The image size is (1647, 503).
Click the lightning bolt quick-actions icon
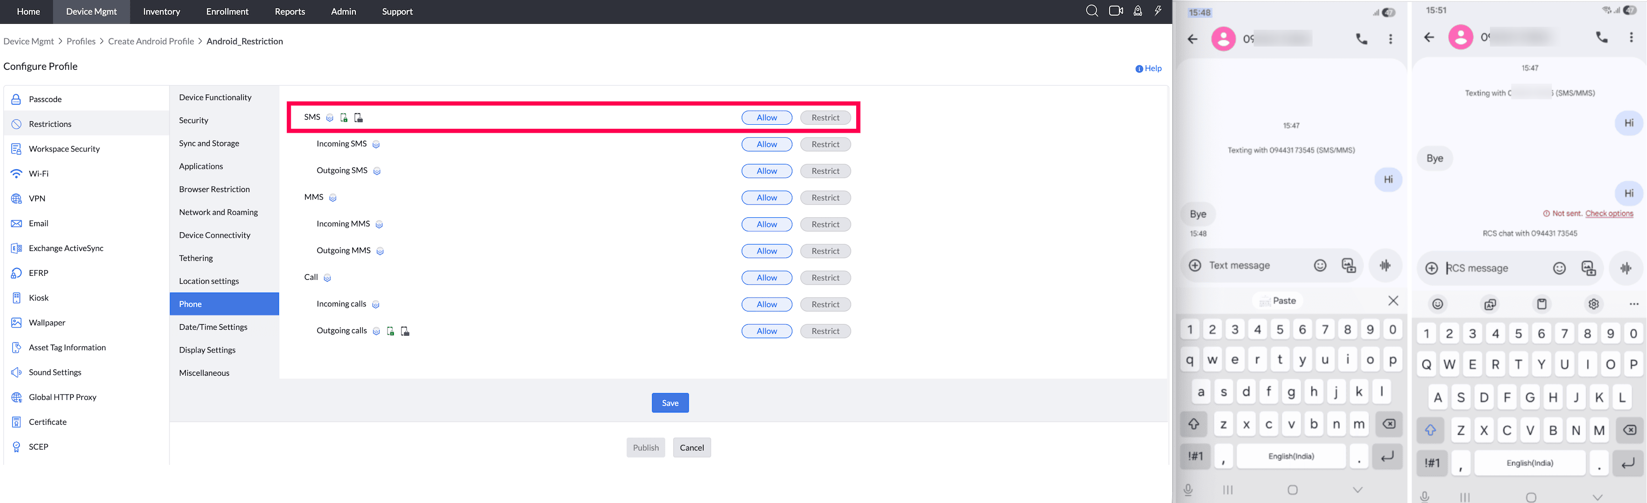pyautogui.click(x=1158, y=11)
